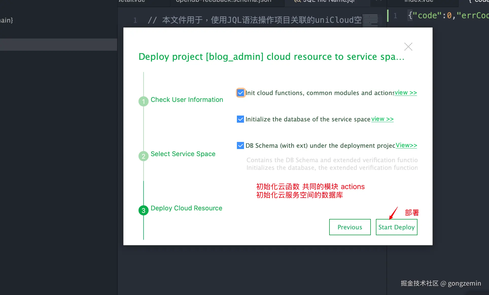Viewport: 489px width, 295px height.
Task: Toggle Initialize the database checkbox
Action: pyautogui.click(x=240, y=119)
